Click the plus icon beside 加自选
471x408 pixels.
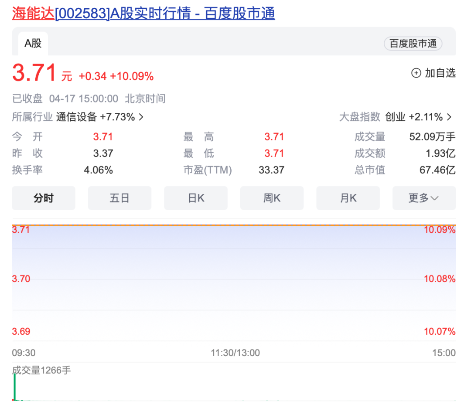coord(416,73)
